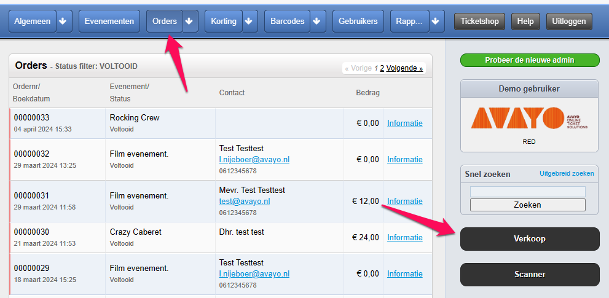
Task: Focus the Snel zoeken input field
Action: [x=527, y=192]
